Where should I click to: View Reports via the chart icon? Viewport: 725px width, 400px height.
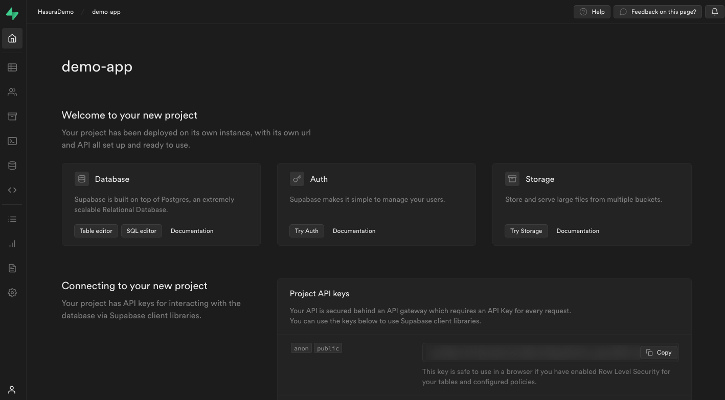[12, 244]
